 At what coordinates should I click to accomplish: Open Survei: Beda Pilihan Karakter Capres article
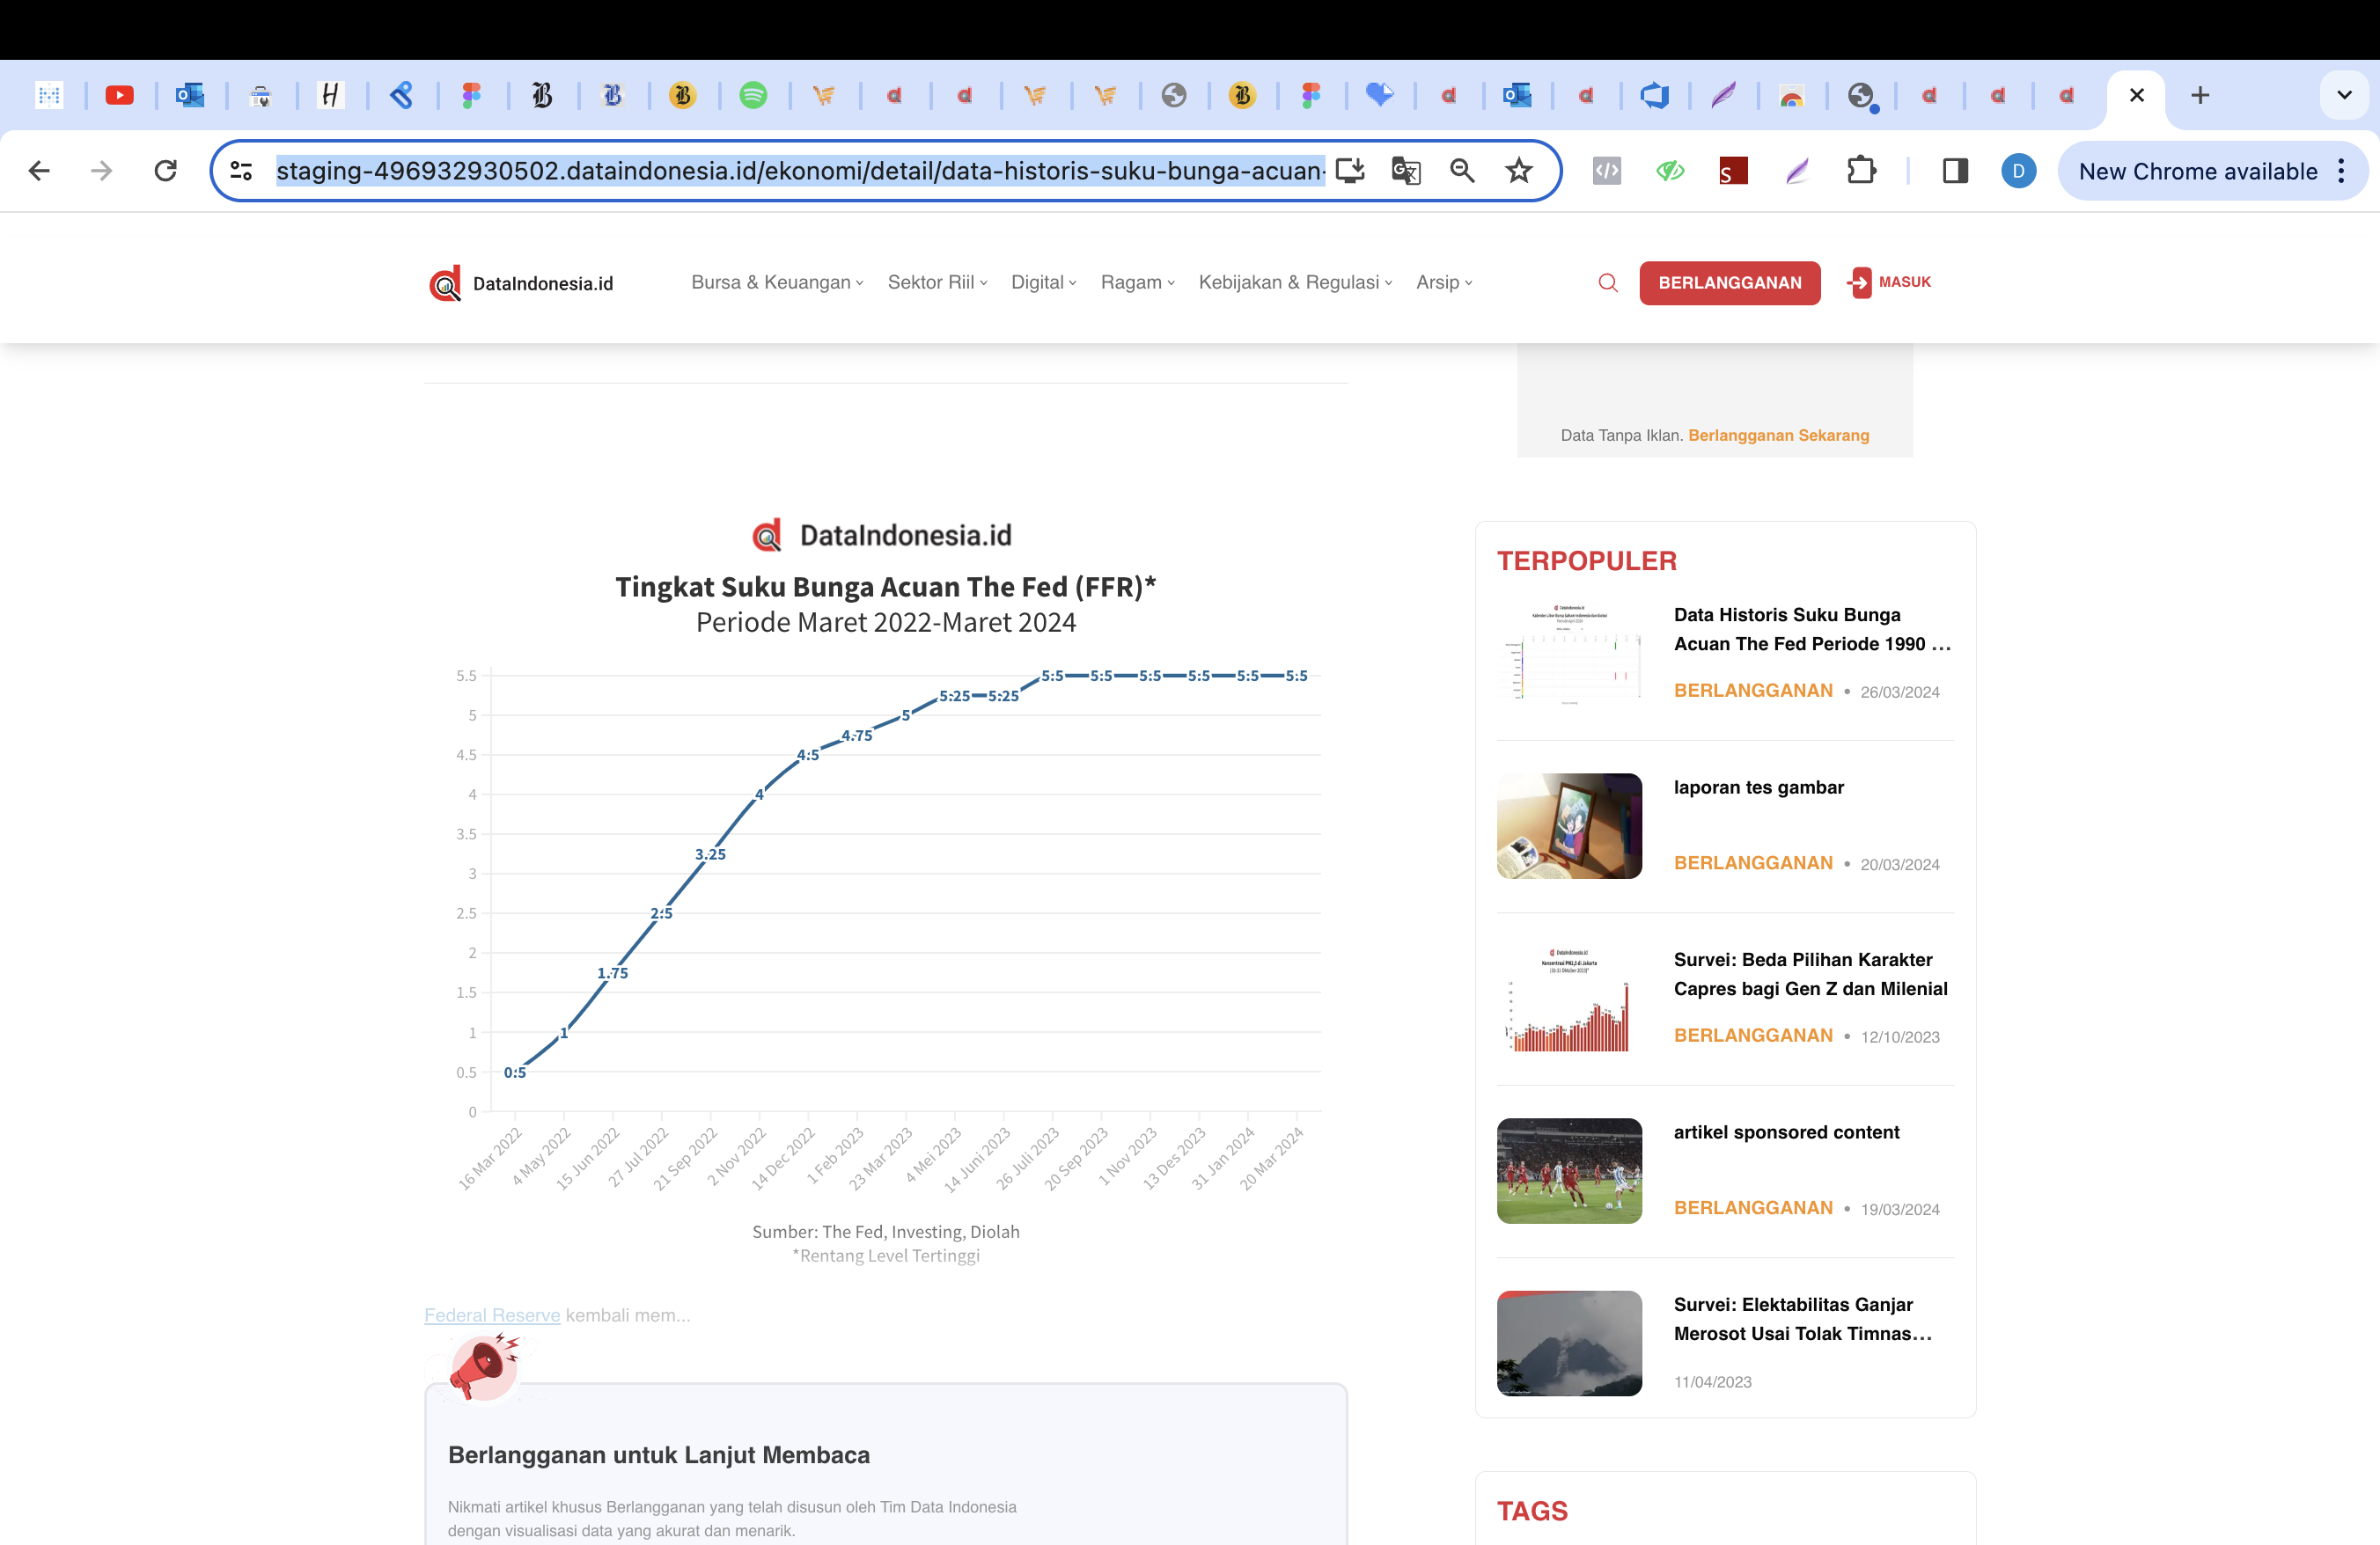tap(1811, 974)
